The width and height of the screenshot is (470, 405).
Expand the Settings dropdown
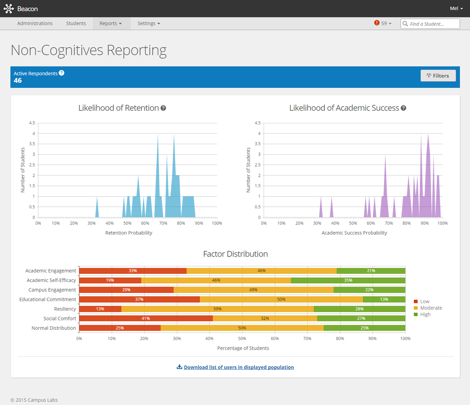(x=148, y=23)
